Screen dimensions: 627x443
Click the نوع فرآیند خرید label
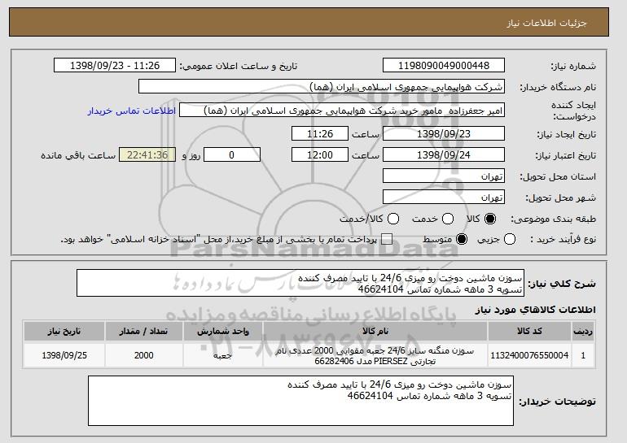563,240
